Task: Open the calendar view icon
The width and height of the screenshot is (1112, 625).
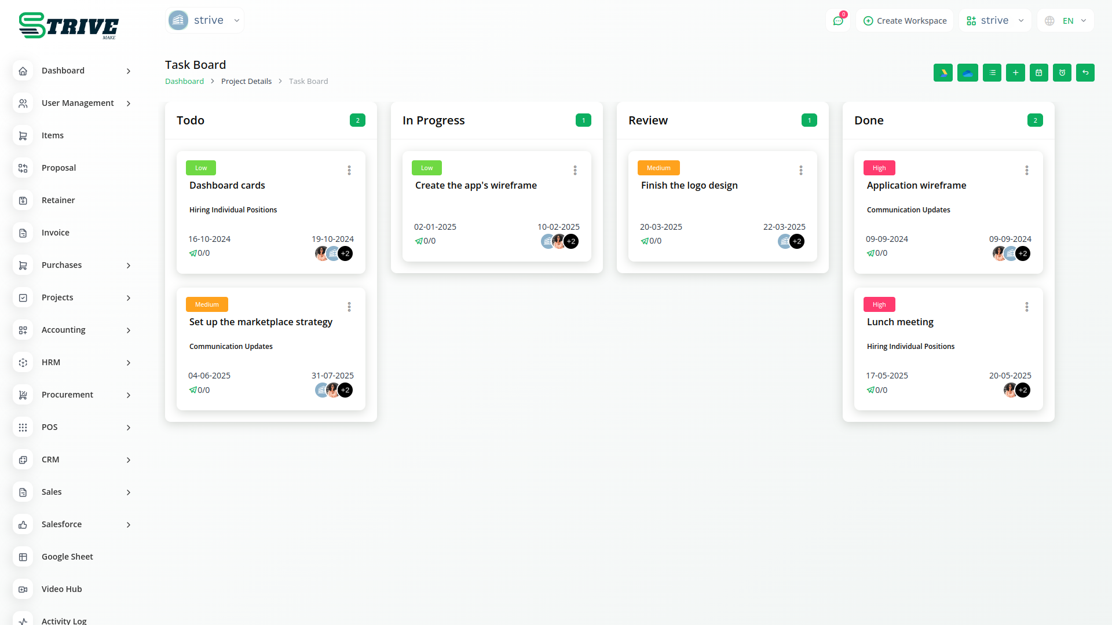Action: [x=1039, y=73]
